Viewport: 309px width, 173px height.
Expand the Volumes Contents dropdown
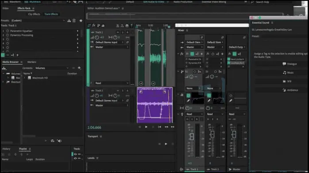click(52, 68)
